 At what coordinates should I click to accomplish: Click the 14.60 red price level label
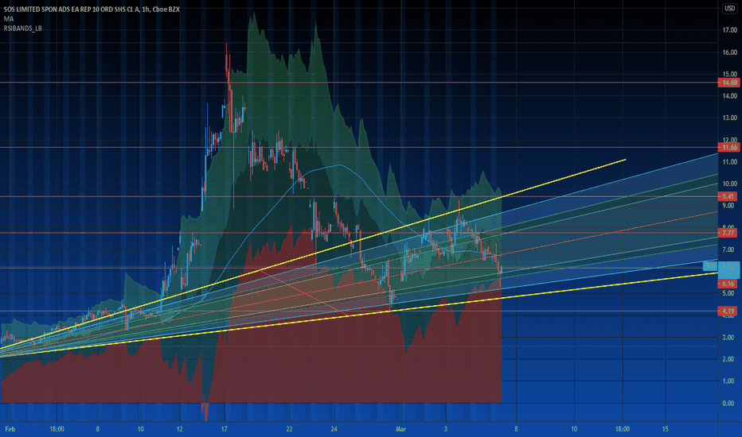[728, 83]
